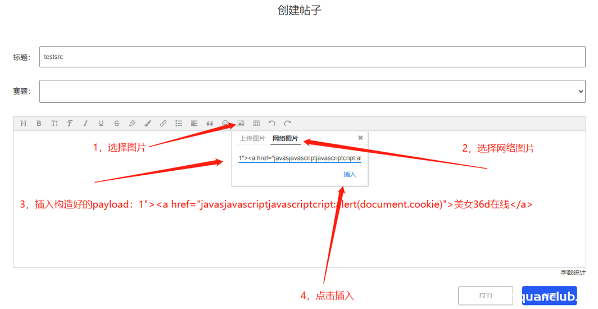598x309 pixels.
Task: Pick the text color pencil tool
Action: click(132, 124)
